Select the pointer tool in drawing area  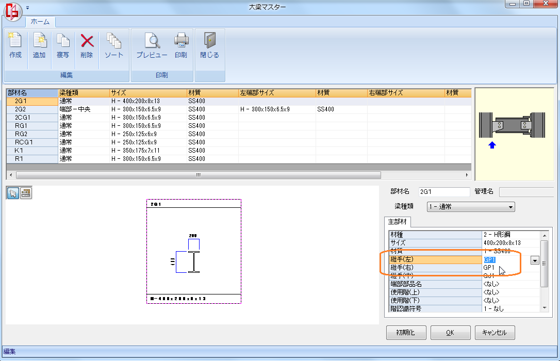(x=13, y=193)
